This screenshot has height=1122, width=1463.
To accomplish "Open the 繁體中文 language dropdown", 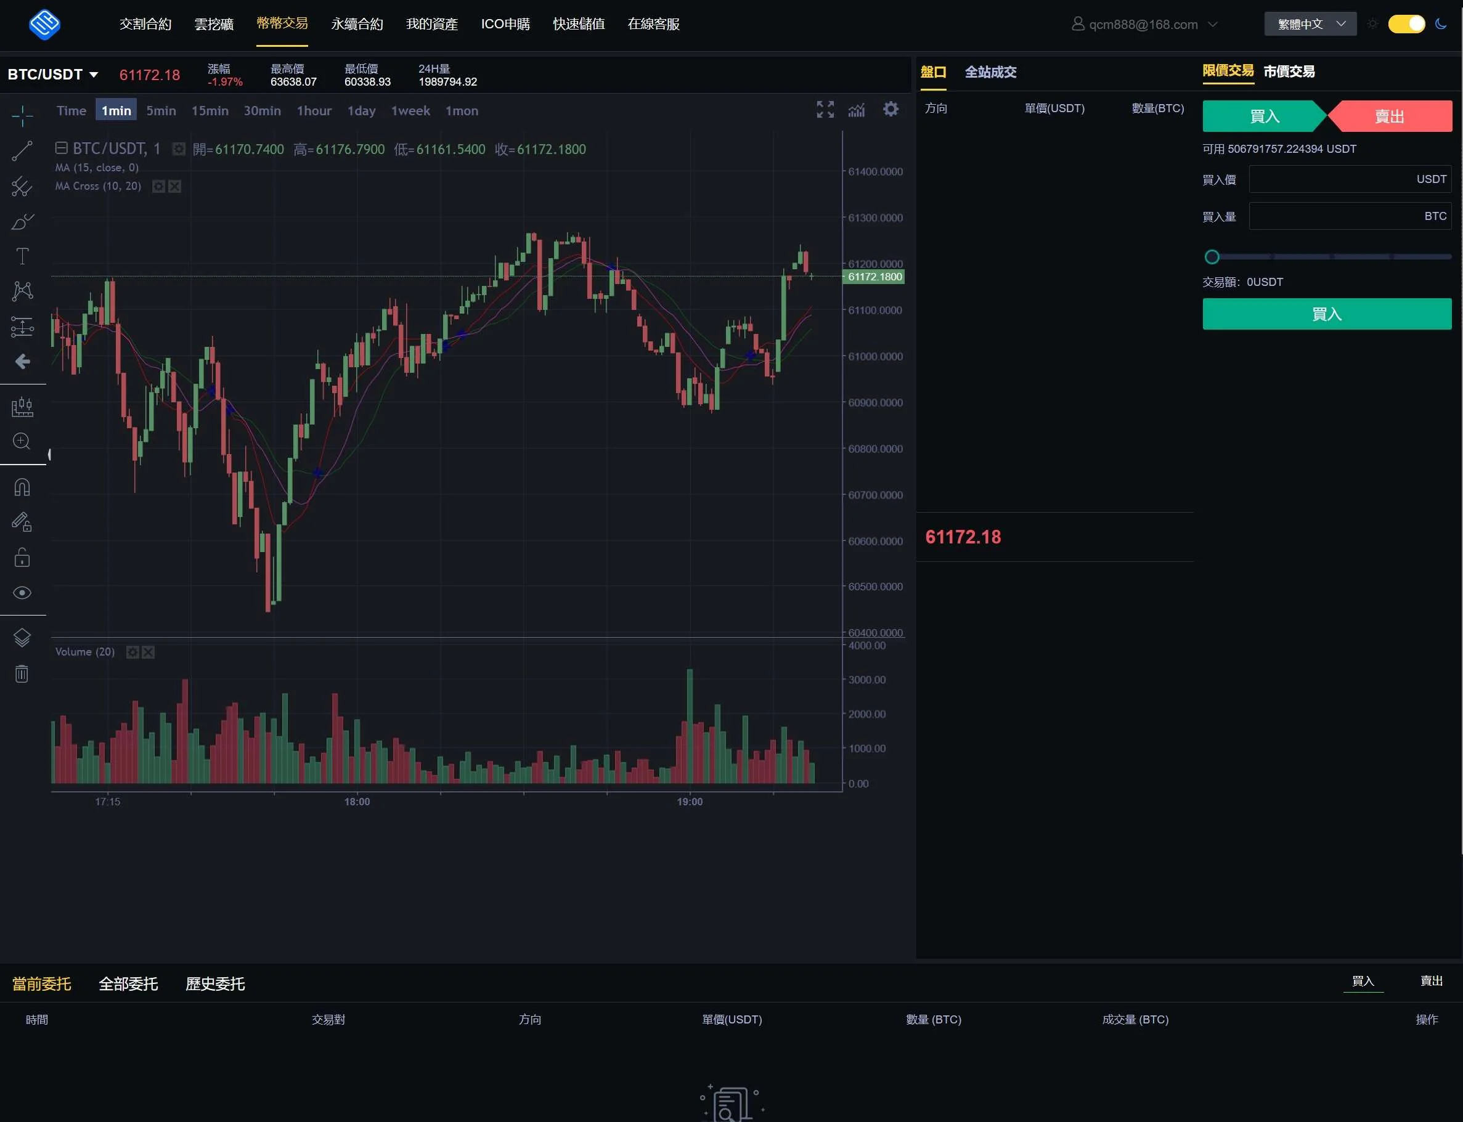I will 1310,24.
